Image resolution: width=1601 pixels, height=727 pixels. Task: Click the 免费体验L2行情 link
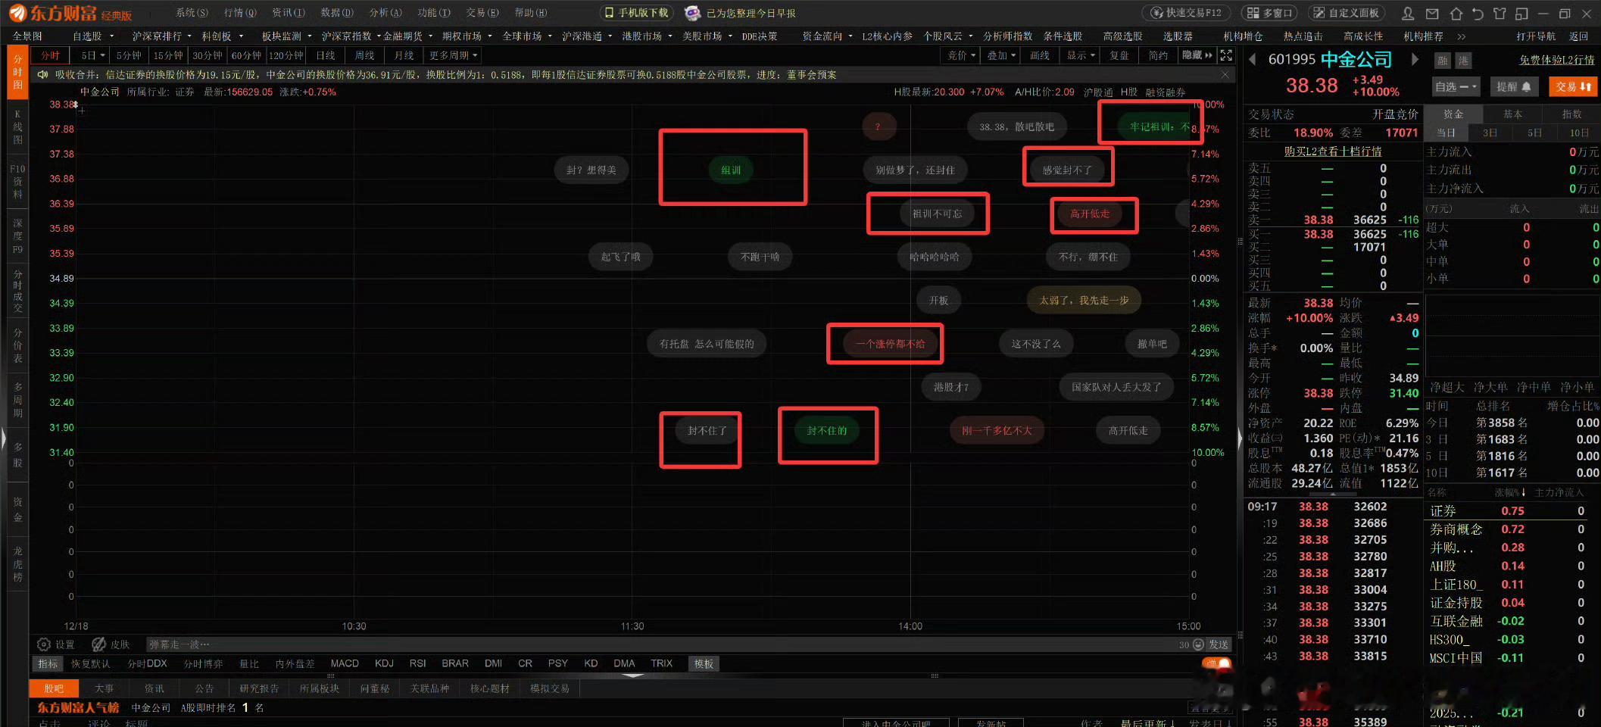tap(1556, 60)
